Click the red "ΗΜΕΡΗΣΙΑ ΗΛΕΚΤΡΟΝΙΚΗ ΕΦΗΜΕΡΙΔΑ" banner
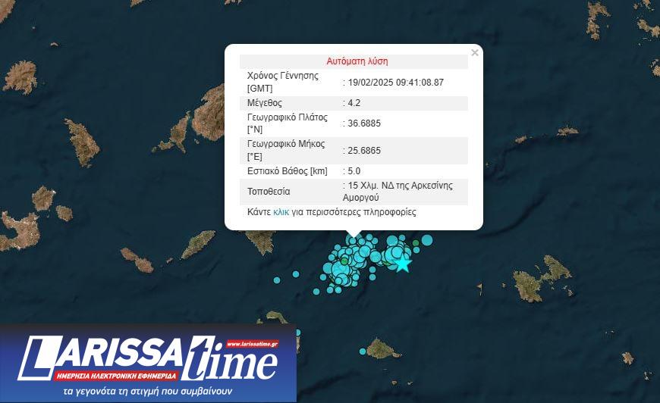Screen dimensions: 660x403 tap(117, 376)
